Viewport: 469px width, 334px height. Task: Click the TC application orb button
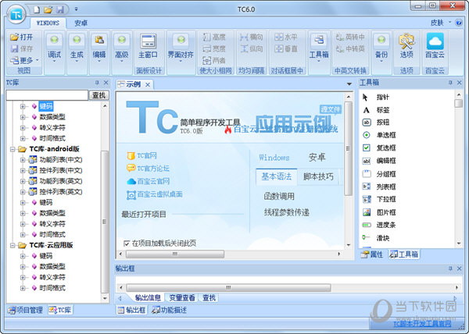16,14
